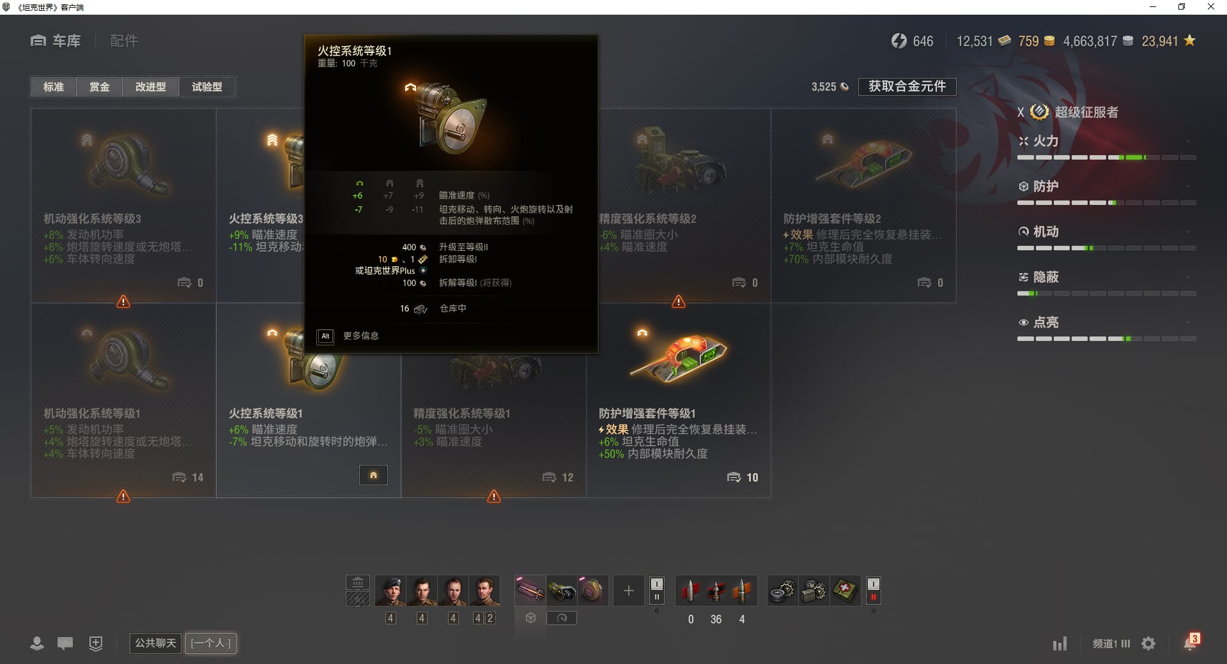Open the session statistics bar-chart icon
1227x664 pixels.
pyautogui.click(x=1060, y=644)
